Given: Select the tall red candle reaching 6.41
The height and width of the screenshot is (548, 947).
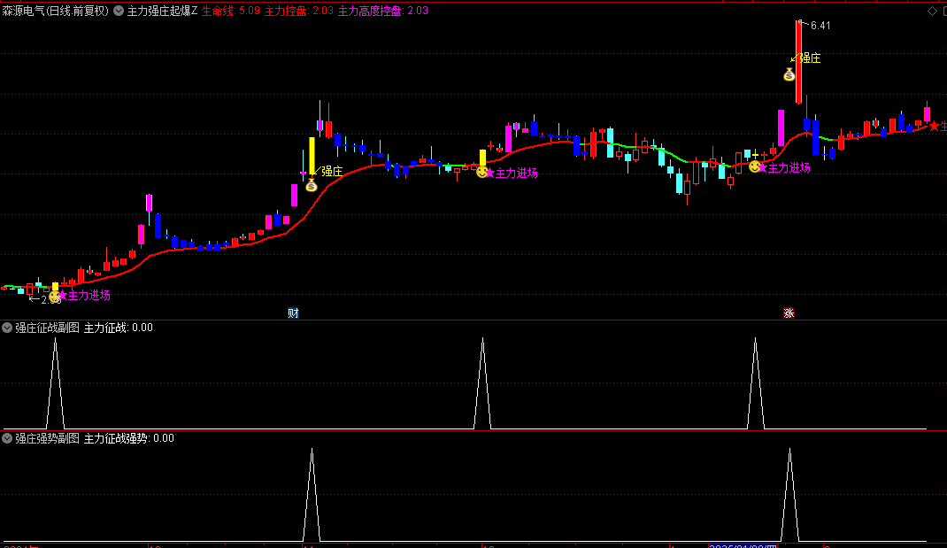Looking at the screenshot, I should 798,63.
